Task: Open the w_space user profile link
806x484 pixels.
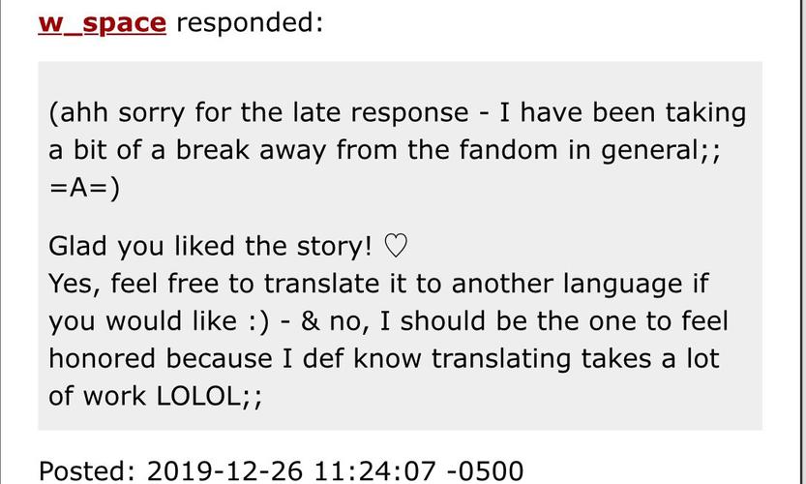Action: (102, 23)
